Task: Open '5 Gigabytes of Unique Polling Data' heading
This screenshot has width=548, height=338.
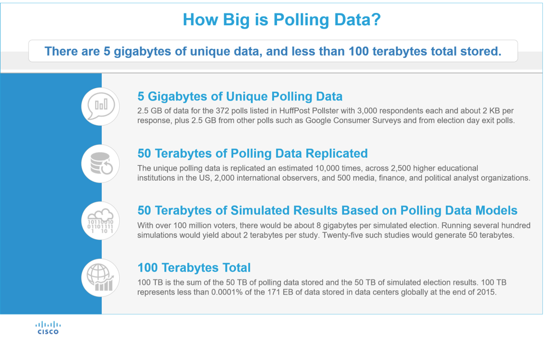Action: (239, 96)
